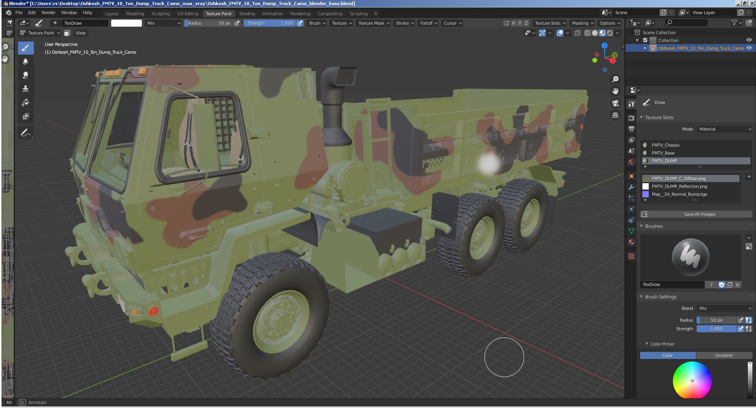Switch to rendered viewport shading
Viewport: 756px width, 408px height.
[610, 33]
